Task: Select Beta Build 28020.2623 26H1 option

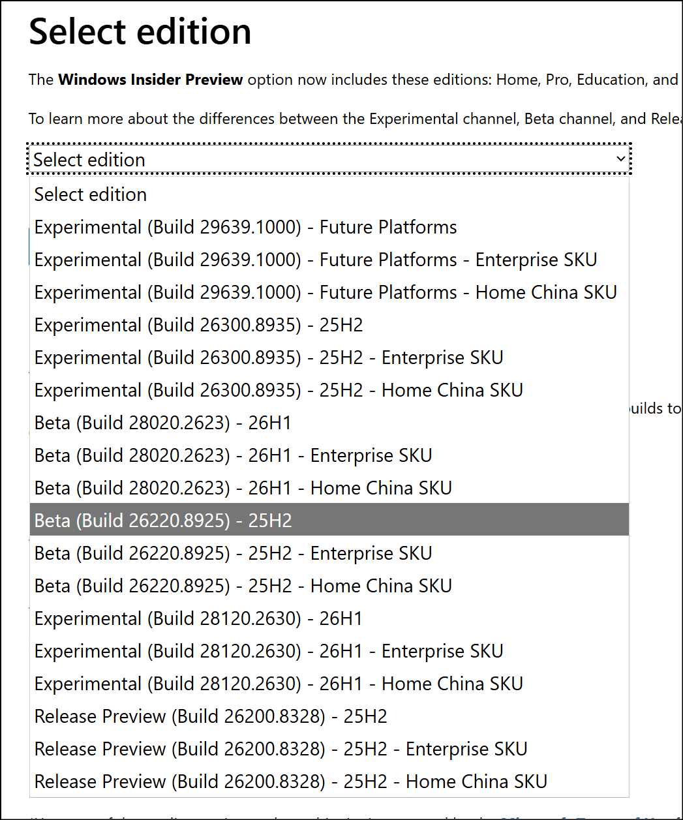Action: coord(329,423)
